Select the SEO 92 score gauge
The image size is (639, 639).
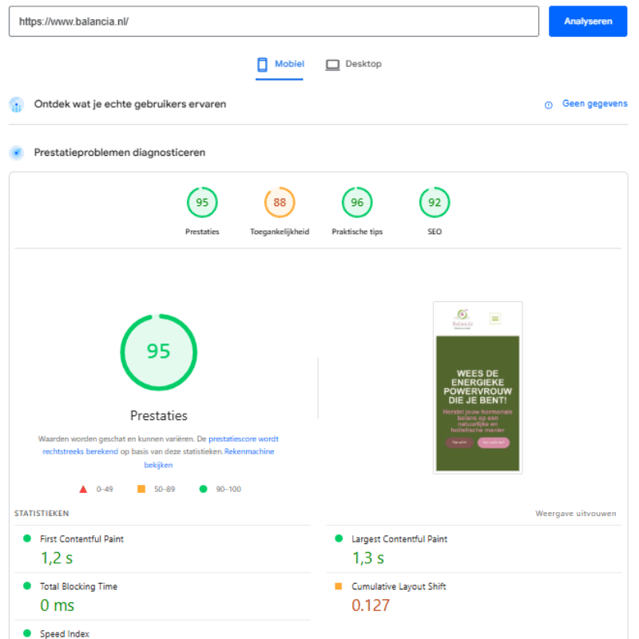[x=435, y=202]
